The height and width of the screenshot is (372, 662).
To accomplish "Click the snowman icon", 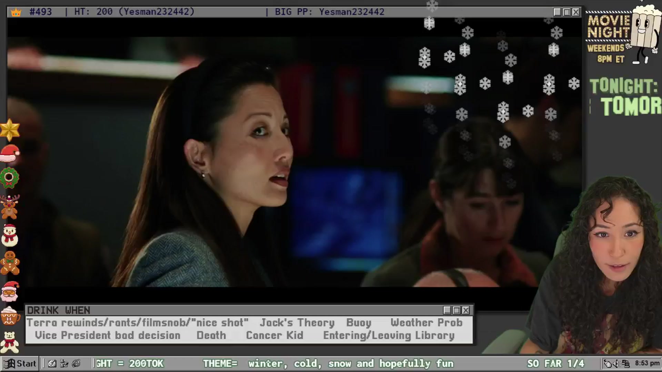I will (10, 235).
